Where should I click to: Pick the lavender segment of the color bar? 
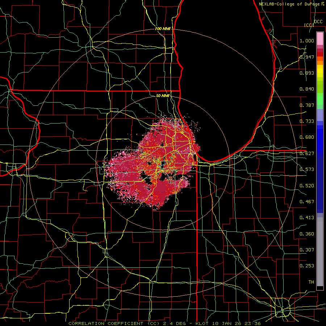click(x=320, y=115)
